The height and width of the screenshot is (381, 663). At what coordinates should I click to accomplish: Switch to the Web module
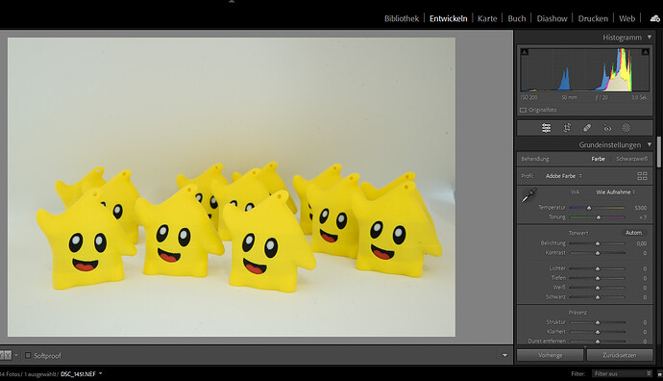pos(626,18)
